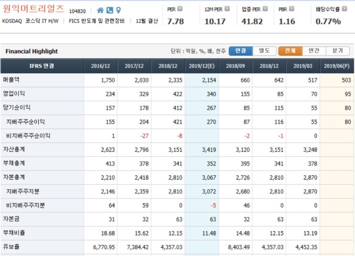Click the 2016/12 column header
Viewport: 355px width, 256px height.
pos(100,66)
